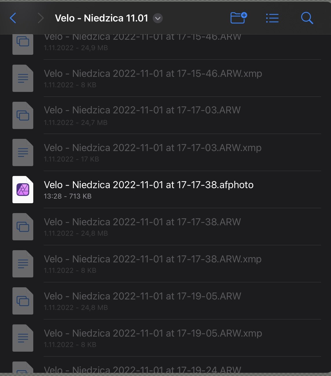Viewport: 331px width, 376px height.
Task: Select the 17-17-03.ARW file name
Action: [x=142, y=110]
